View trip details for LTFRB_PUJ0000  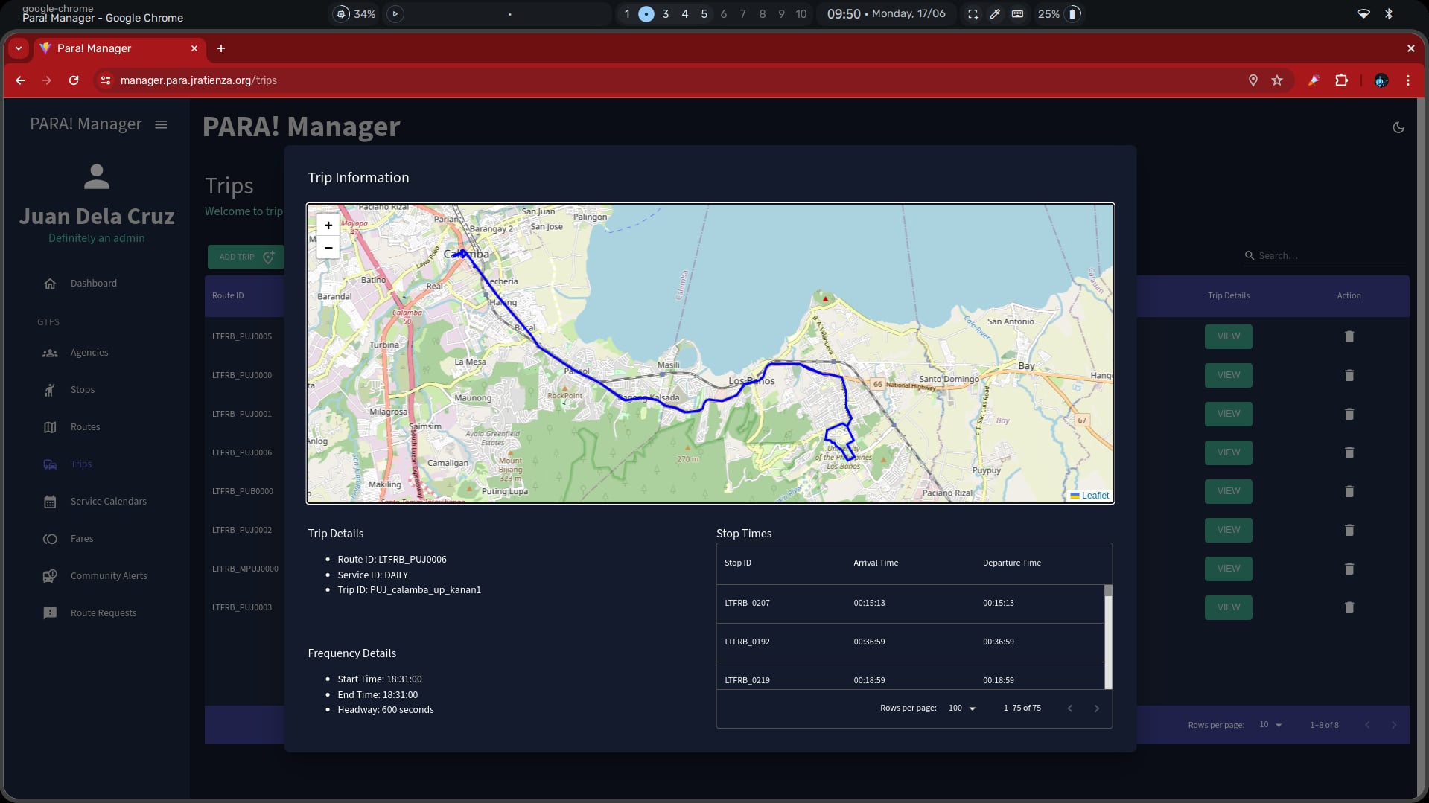(x=1228, y=375)
